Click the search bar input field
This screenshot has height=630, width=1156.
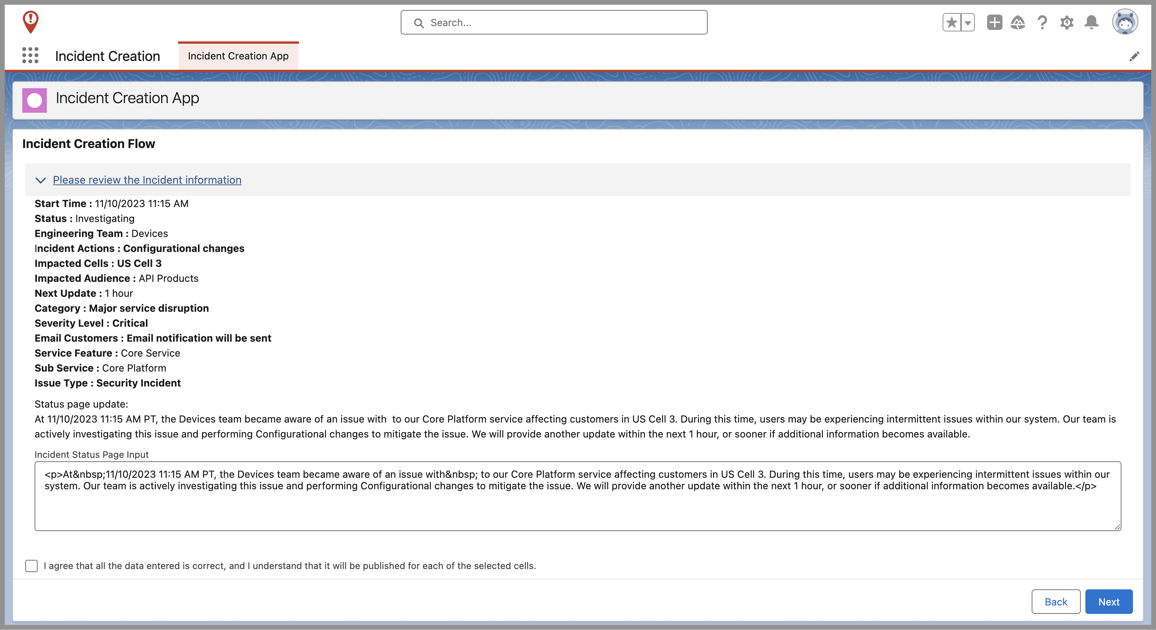coord(554,23)
